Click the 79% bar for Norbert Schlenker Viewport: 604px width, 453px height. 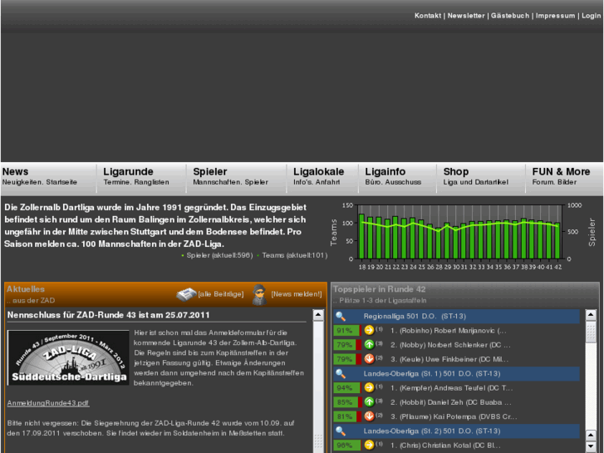(x=347, y=345)
